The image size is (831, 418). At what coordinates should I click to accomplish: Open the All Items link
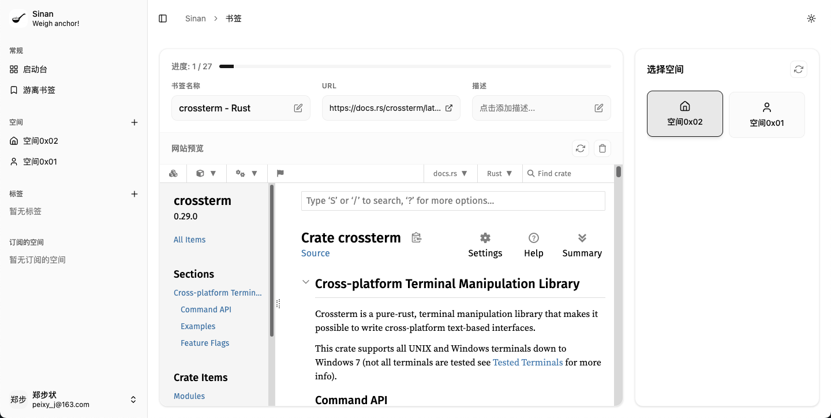[189, 240]
